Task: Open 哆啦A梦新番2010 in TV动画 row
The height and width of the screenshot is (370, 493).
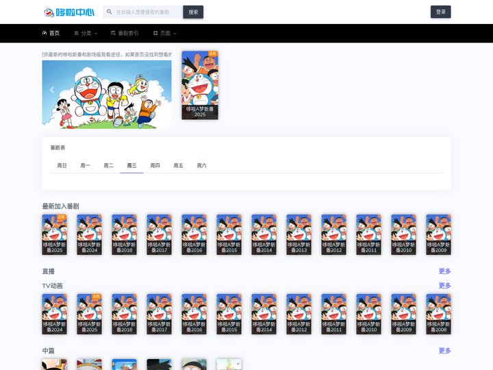Action: coord(368,314)
